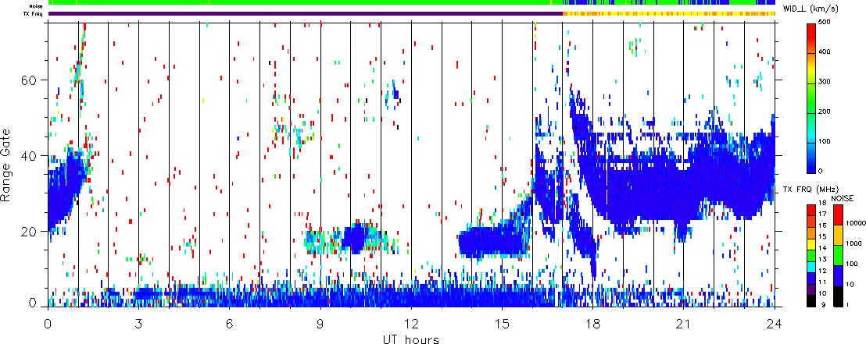Click the small 'Noise' strip label at top left
Image resolution: width=866 pixels, height=344 pixels.
point(37,6)
